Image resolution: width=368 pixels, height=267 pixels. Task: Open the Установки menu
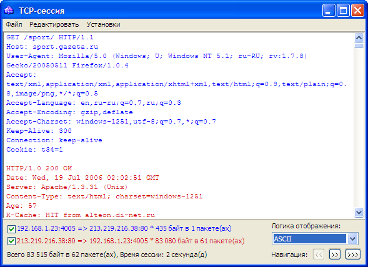103,24
